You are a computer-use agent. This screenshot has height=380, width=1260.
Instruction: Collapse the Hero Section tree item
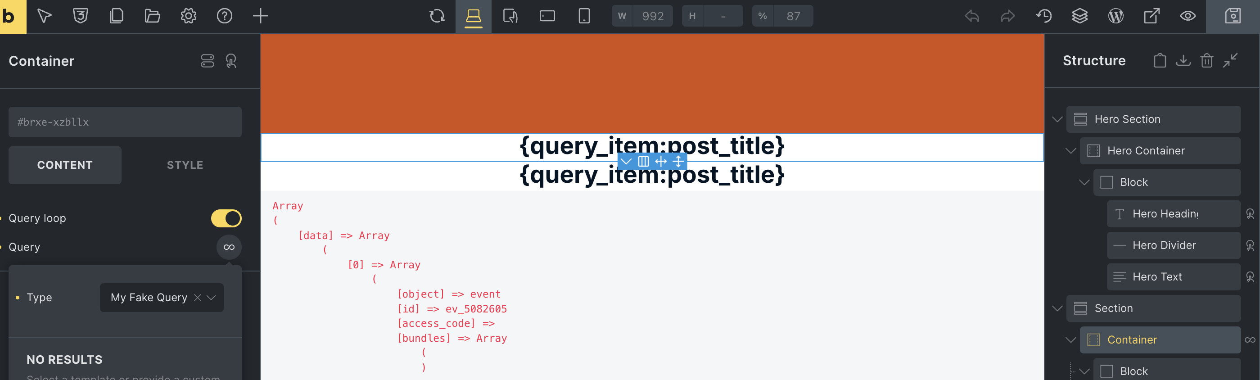pyautogui.click(x=1057, y=119)
